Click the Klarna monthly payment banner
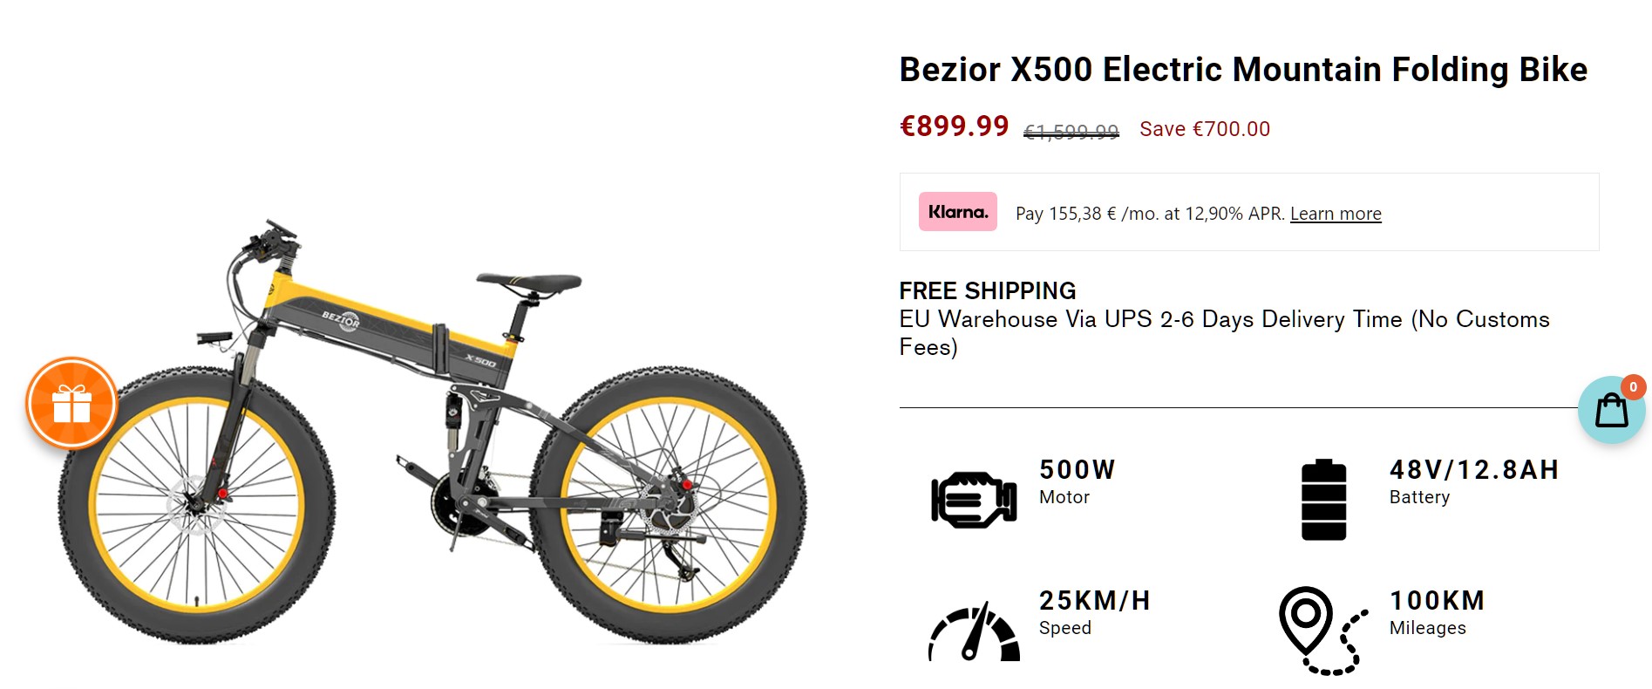Image resolution: width=1652 pixels, height=689 pixels. 1247,211
